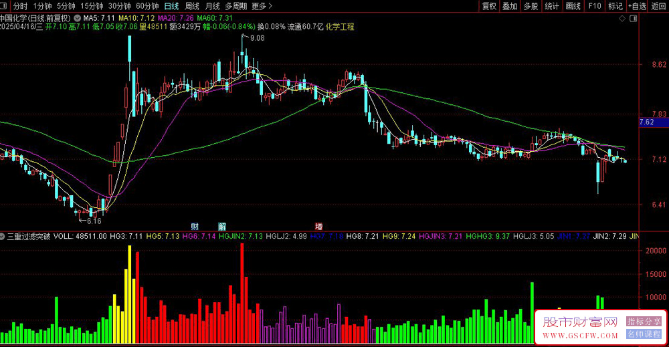
Task: Click the 返回 back button
Action: tap(658, 6)
